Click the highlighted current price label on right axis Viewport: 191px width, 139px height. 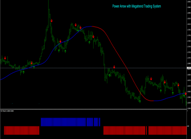coord(189,68)
